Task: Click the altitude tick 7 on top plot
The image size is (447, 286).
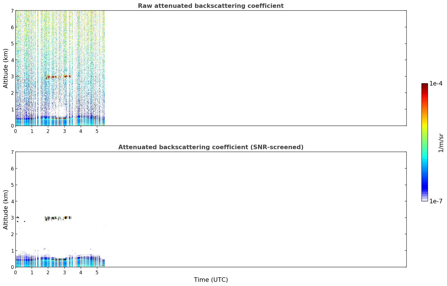Action: (12, 11)
